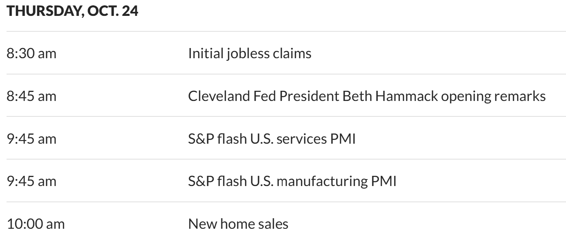
Task: Open S&P flash U.S. services PMI
Action: [272, 139]
